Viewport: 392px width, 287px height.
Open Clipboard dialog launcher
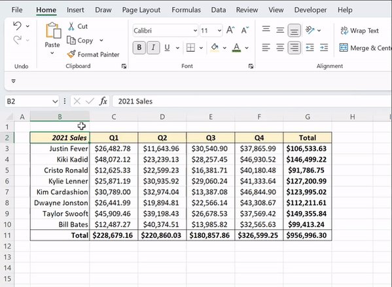(124, 66)
